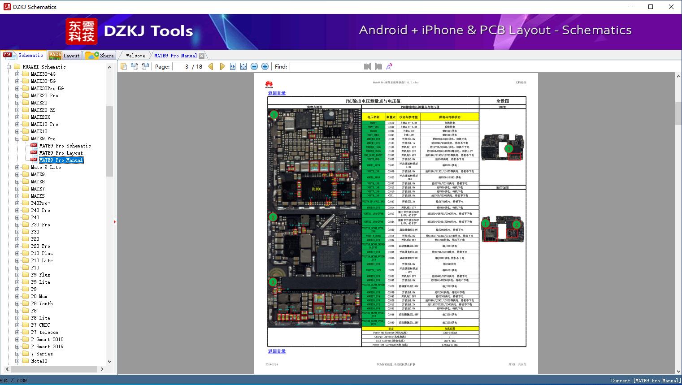Expand the P10 Plus folder
Screen dimensions: 682x385
(17, 253)
